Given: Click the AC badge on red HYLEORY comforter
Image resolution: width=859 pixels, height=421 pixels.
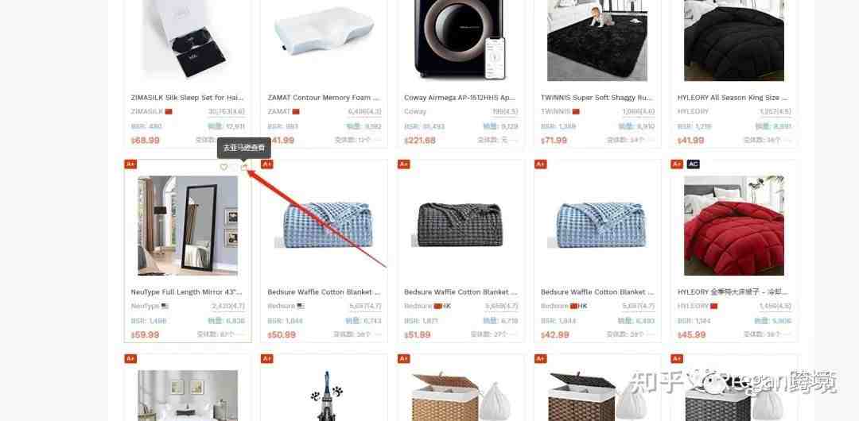Looking at the screenshot, I should pos(693,164).
